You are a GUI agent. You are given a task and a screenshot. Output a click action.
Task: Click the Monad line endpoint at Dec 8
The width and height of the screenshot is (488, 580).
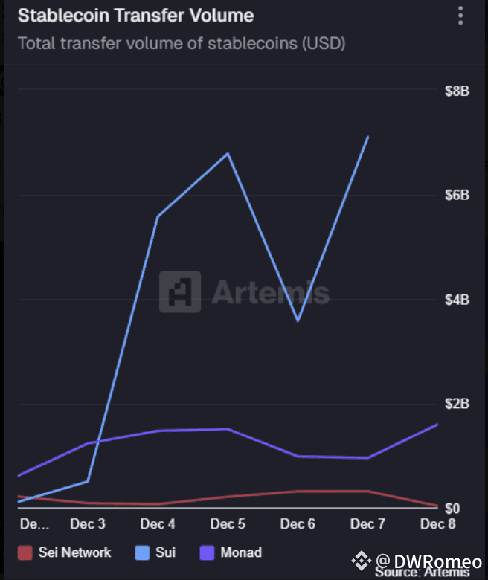pyautogui.click(x=437, y=425)
